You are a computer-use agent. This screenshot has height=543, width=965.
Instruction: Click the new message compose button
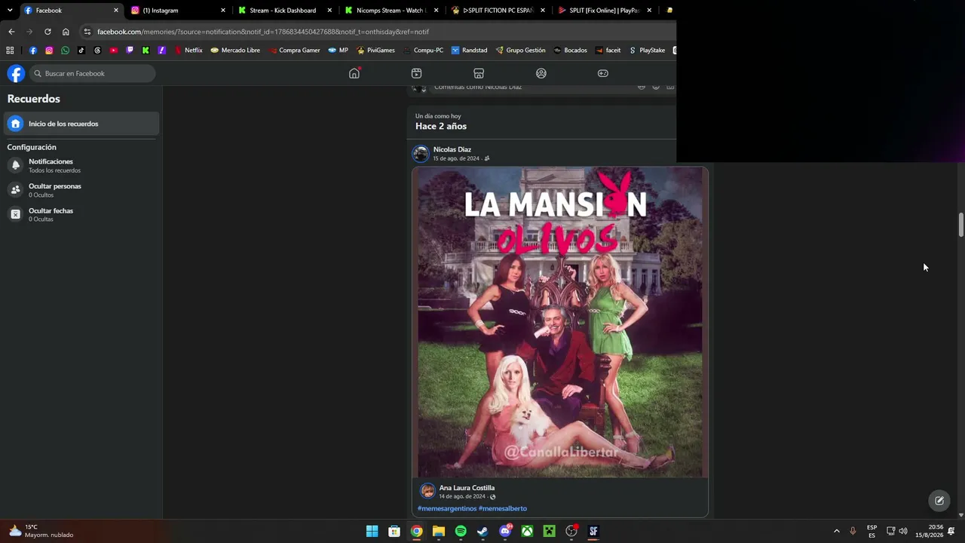939,500
